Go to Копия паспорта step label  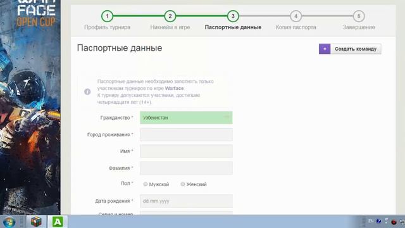pos(296,27)
